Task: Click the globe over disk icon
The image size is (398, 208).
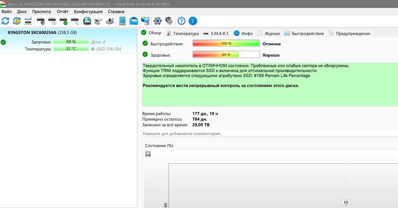Action: [x=87, y=21]
